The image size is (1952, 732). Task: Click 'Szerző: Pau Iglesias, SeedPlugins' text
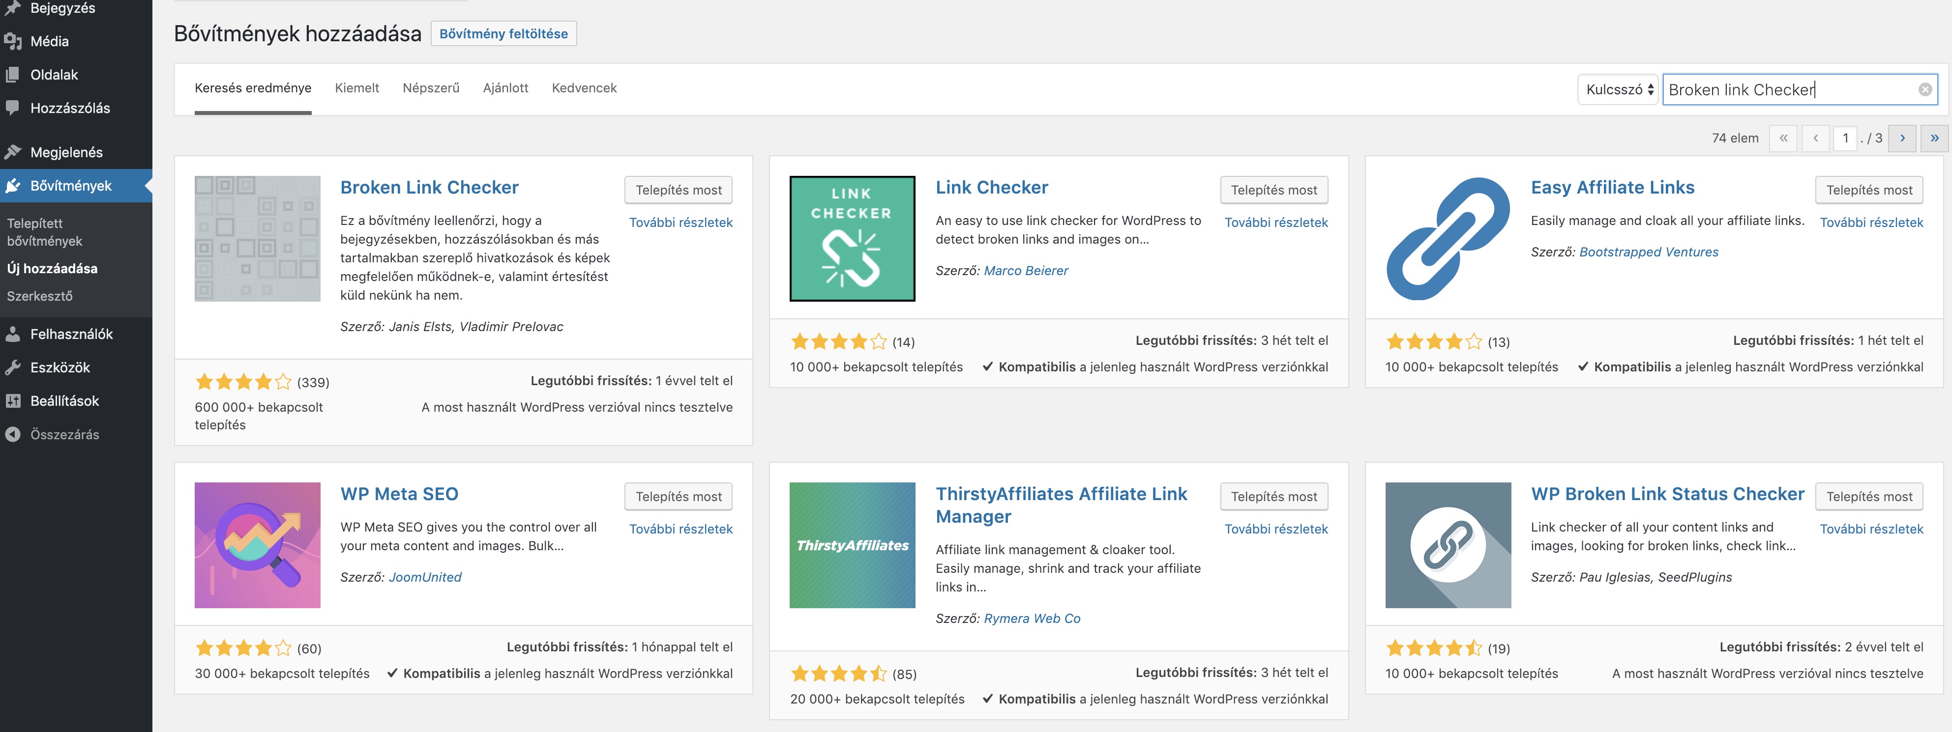tap(1631, 578)
